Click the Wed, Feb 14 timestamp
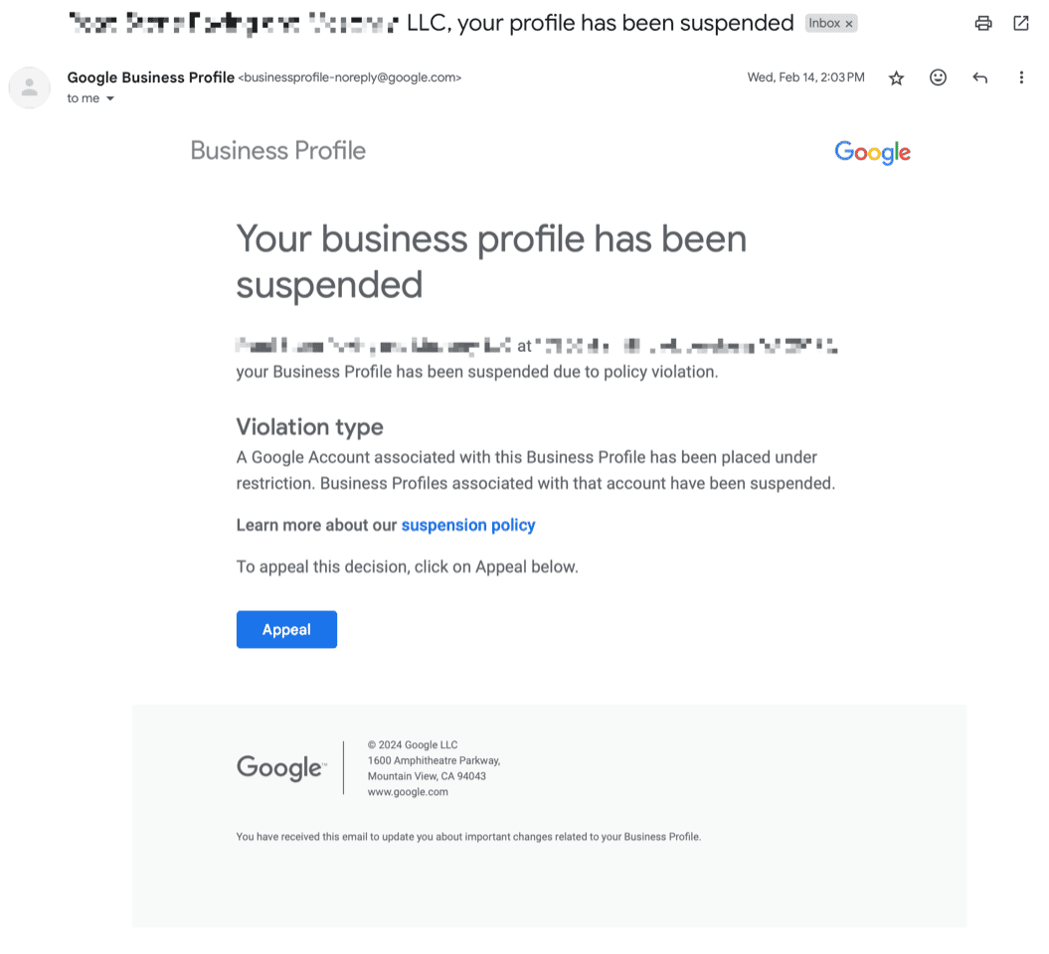This screenshot has height=954, width=1049. click(805, 78)
